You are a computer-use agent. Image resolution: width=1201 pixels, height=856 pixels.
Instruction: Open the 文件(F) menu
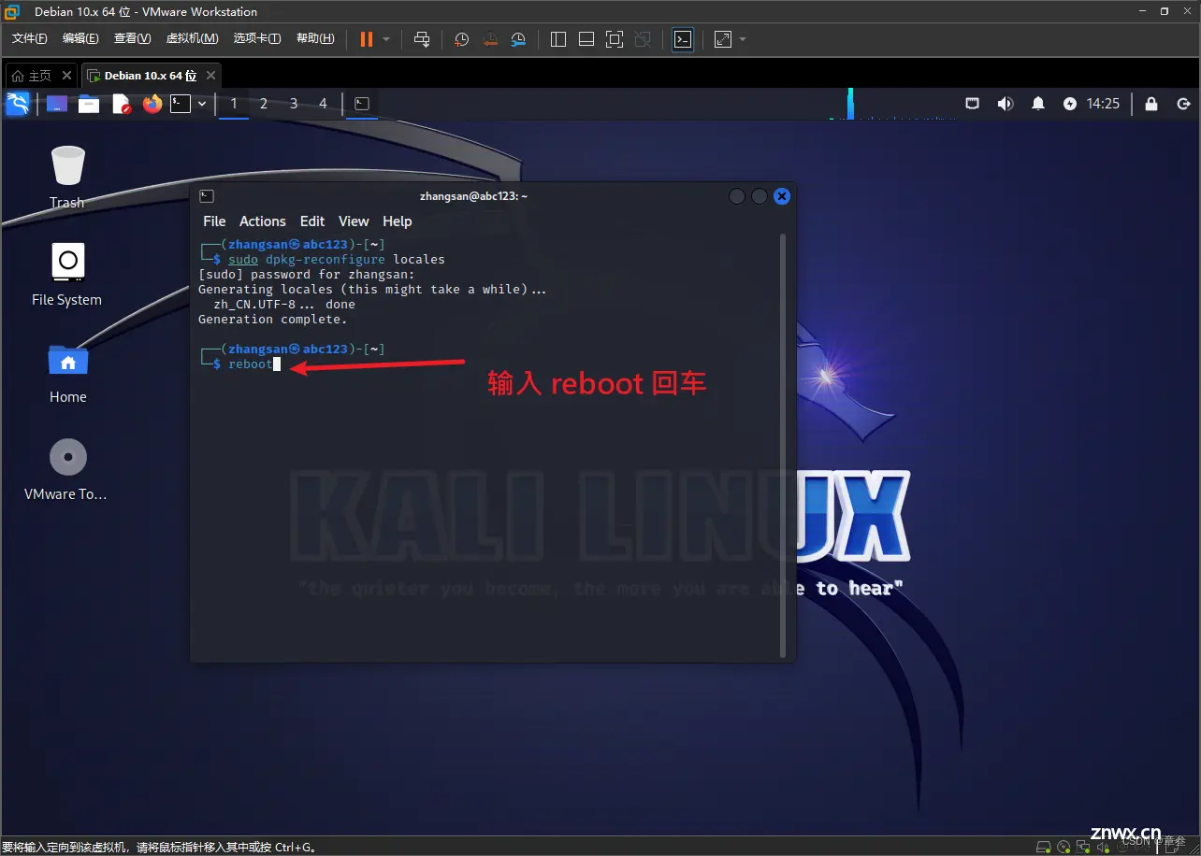[x=30, y=38]
